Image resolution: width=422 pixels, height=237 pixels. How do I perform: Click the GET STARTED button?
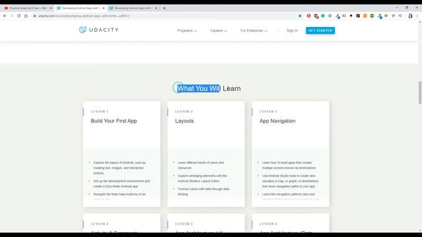click(x=320, y=31)
